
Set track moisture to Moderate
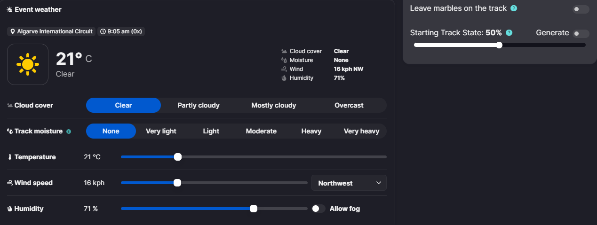tap(261, 131)
